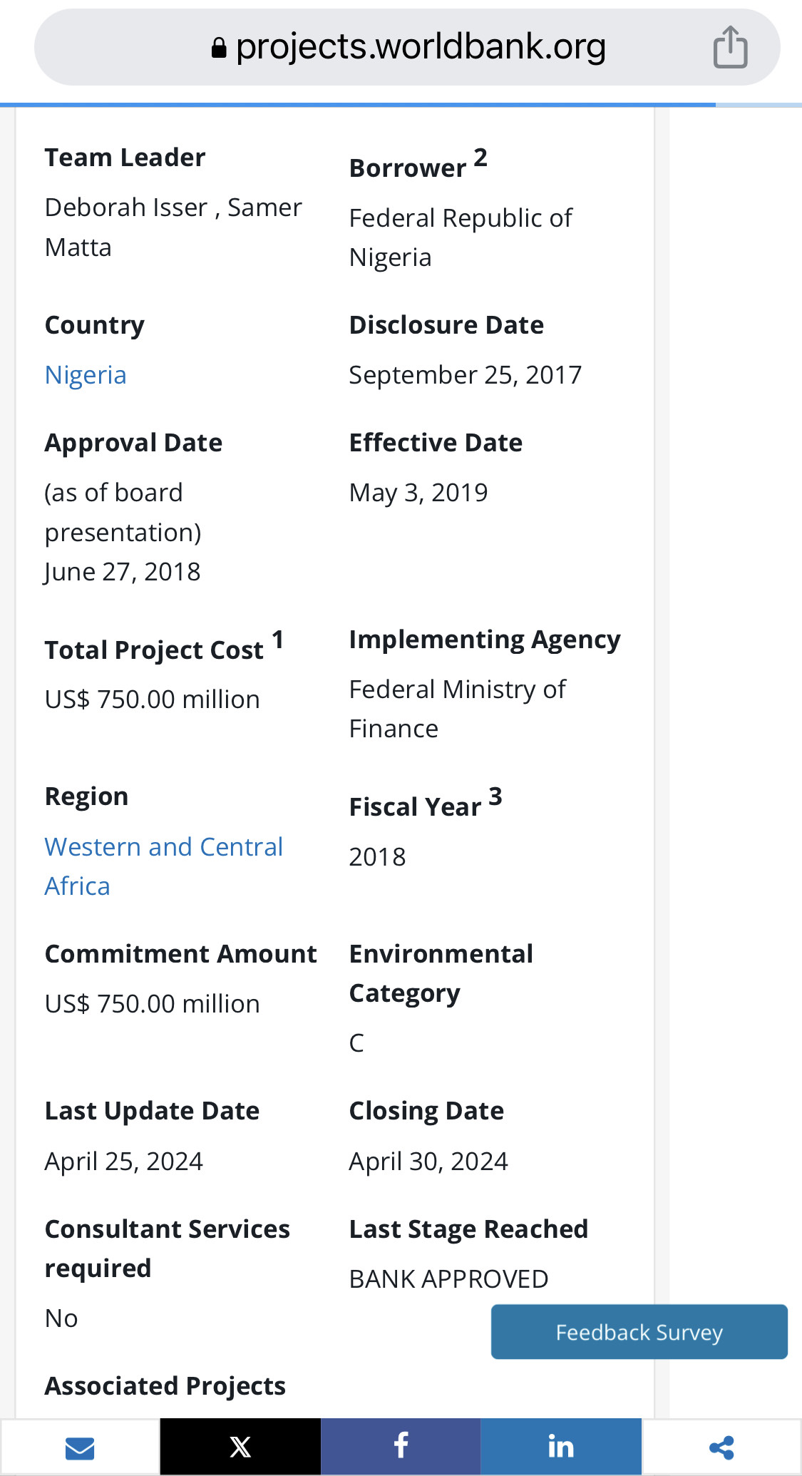This screenshot has height=1476, width=802.
Task: Tap the browser share icon
Action: coord(730,47)
